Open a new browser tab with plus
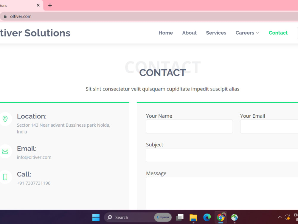 click(50, 5)
